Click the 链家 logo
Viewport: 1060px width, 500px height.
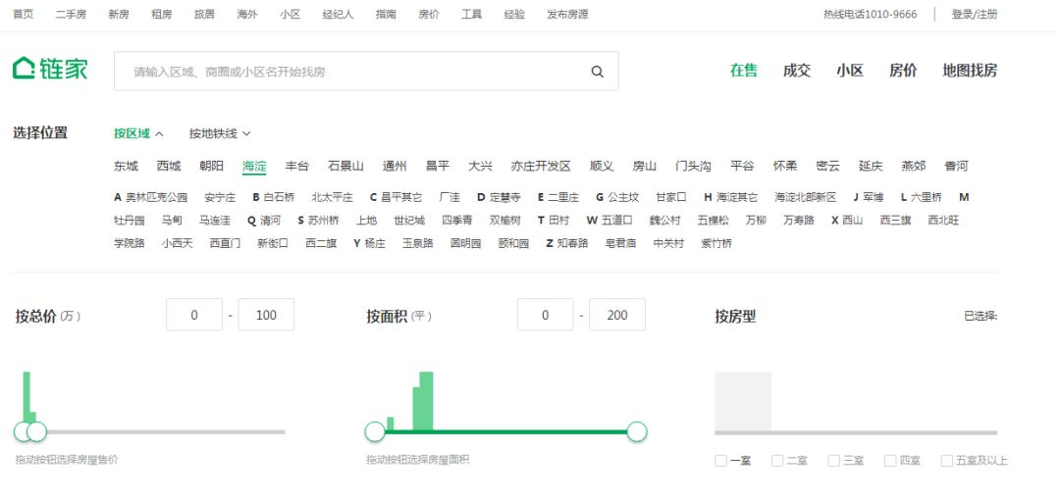50,69
